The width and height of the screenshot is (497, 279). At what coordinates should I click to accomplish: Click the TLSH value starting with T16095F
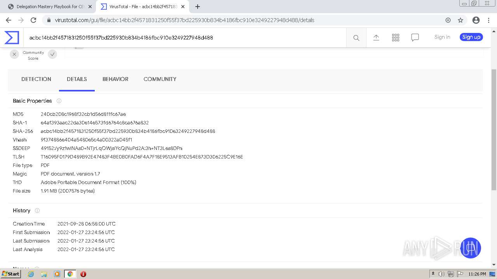pyautogui.click(x=142, y=157)
